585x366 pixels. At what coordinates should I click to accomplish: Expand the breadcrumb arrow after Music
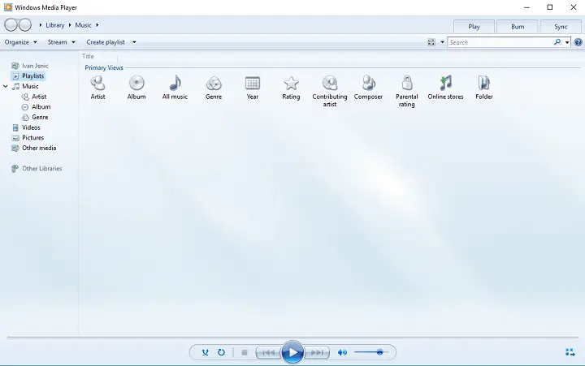point(97,25)
